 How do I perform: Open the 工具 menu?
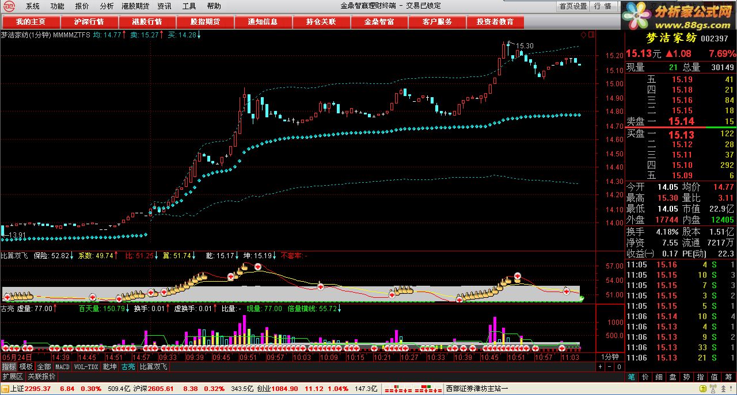click(189, 6)
